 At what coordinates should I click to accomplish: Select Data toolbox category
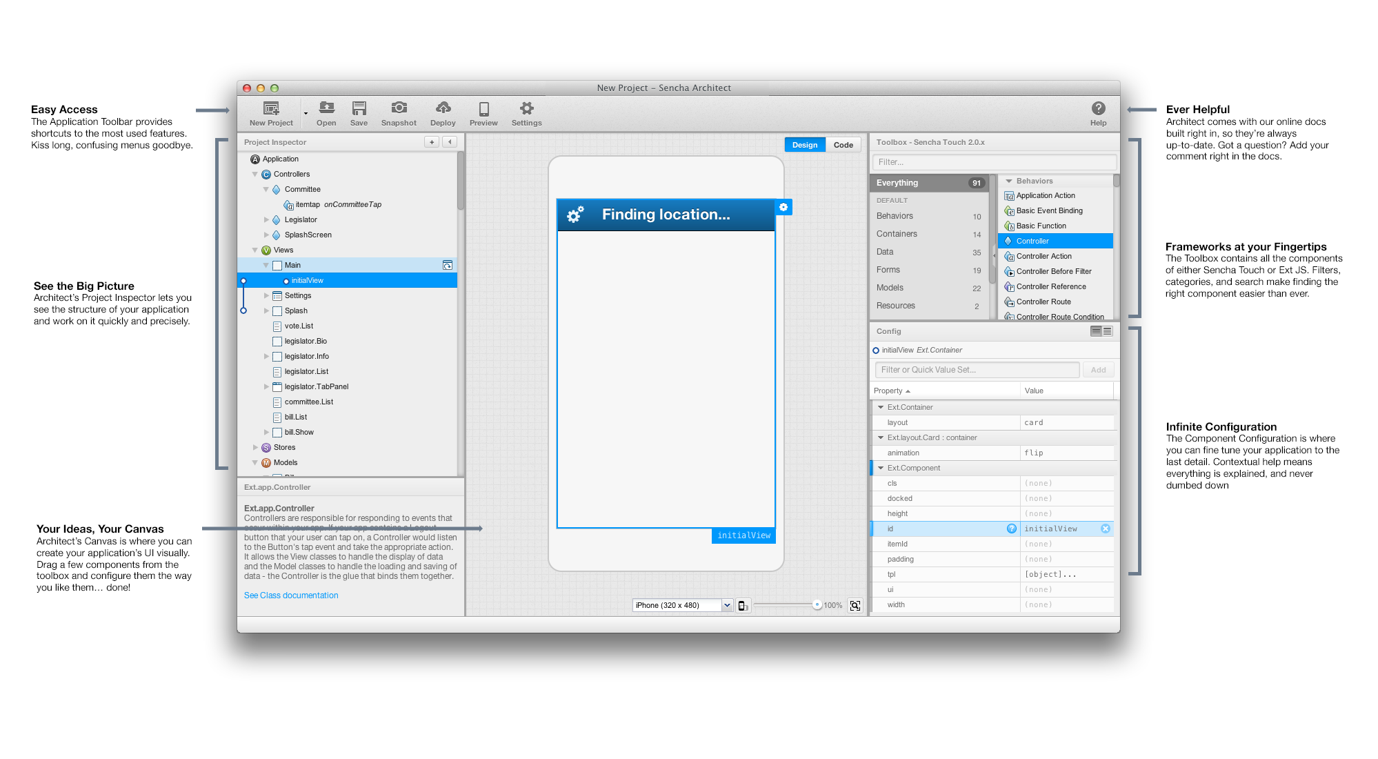tap(930, 252)
